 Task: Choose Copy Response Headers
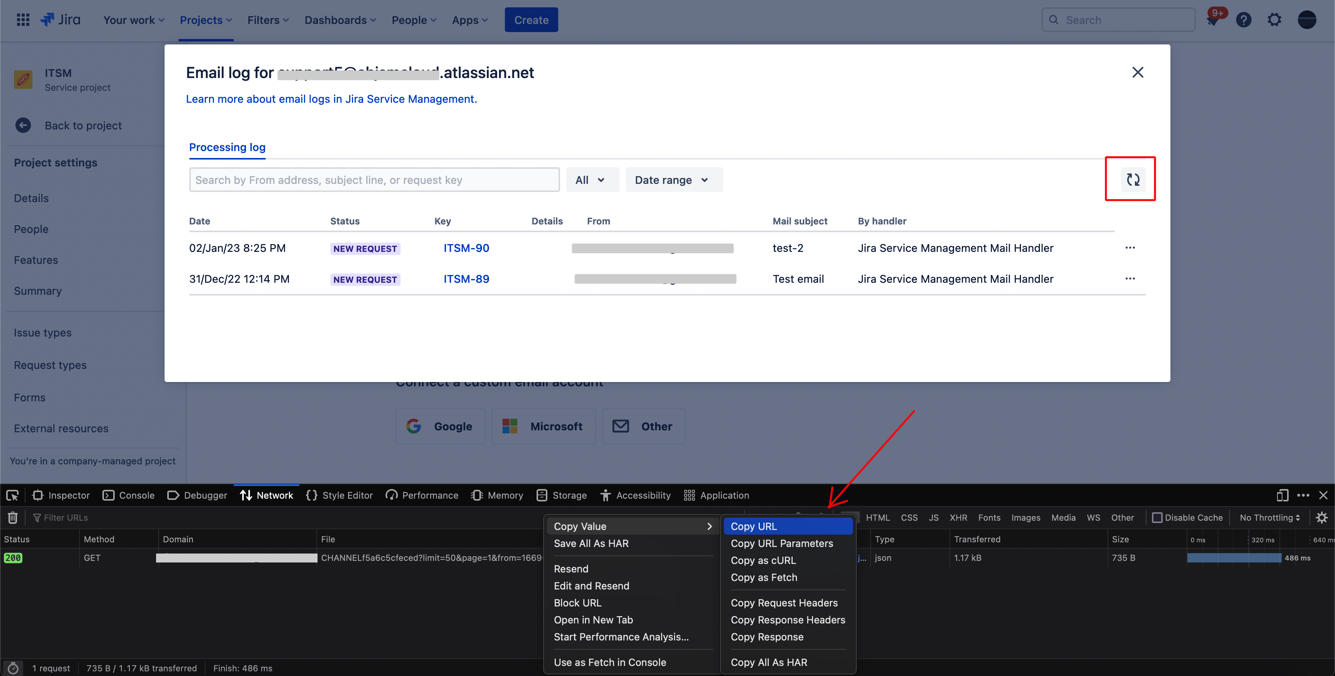pyautogui.click(x=788, y=620)
